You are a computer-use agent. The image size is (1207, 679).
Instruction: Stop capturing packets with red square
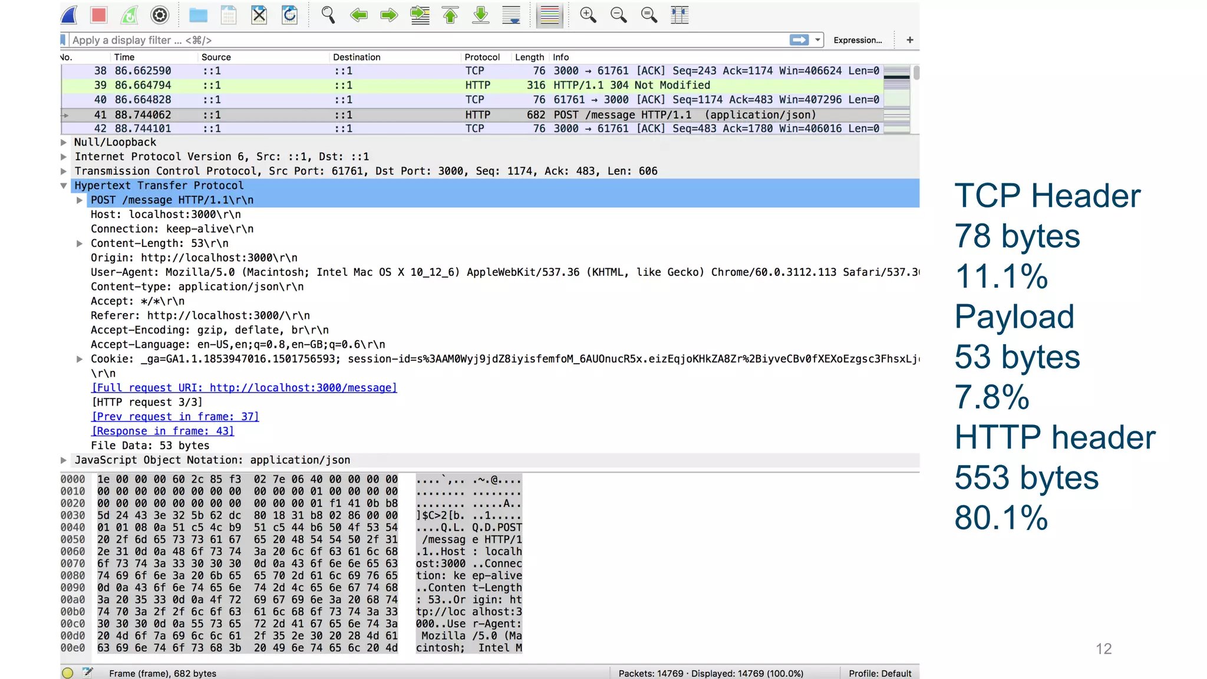click(99, 15)
